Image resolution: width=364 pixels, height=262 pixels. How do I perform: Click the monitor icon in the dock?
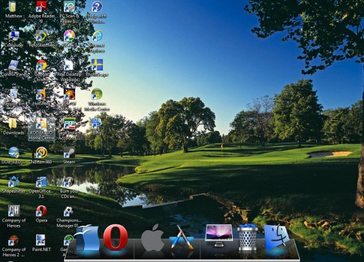218,236
